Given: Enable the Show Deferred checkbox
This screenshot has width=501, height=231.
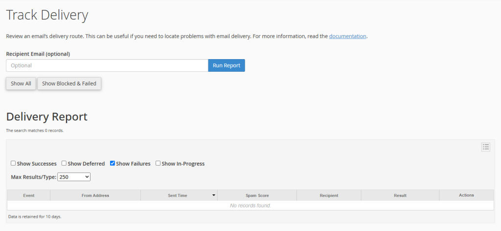Looking at the screenshot, I should tap(64, 163).
